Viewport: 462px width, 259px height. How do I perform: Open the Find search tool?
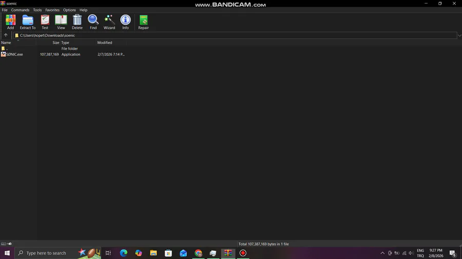[93, 22]
